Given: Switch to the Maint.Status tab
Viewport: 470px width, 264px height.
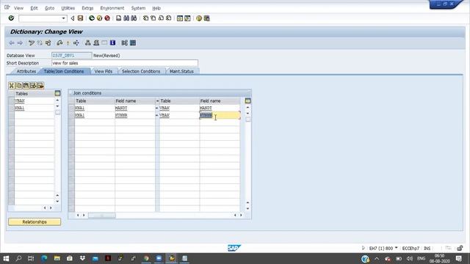Looking at the screenshot, I should (x=181, y=71).
